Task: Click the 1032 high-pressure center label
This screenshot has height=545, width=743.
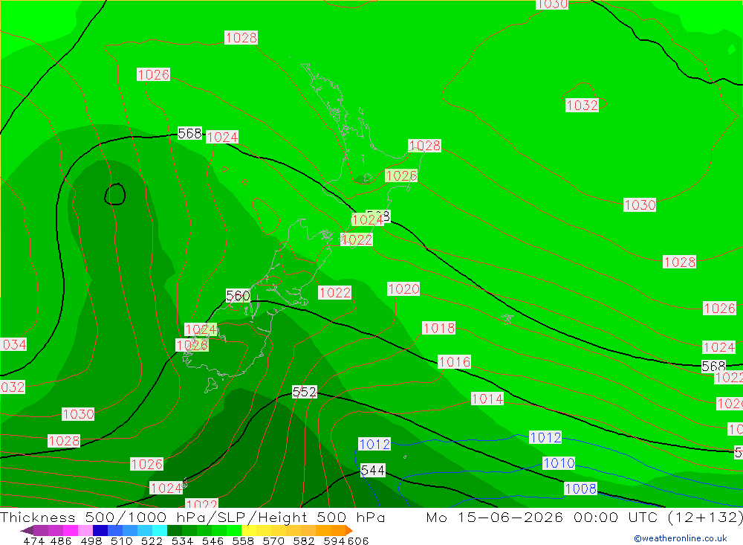Action: click(582, 106)
